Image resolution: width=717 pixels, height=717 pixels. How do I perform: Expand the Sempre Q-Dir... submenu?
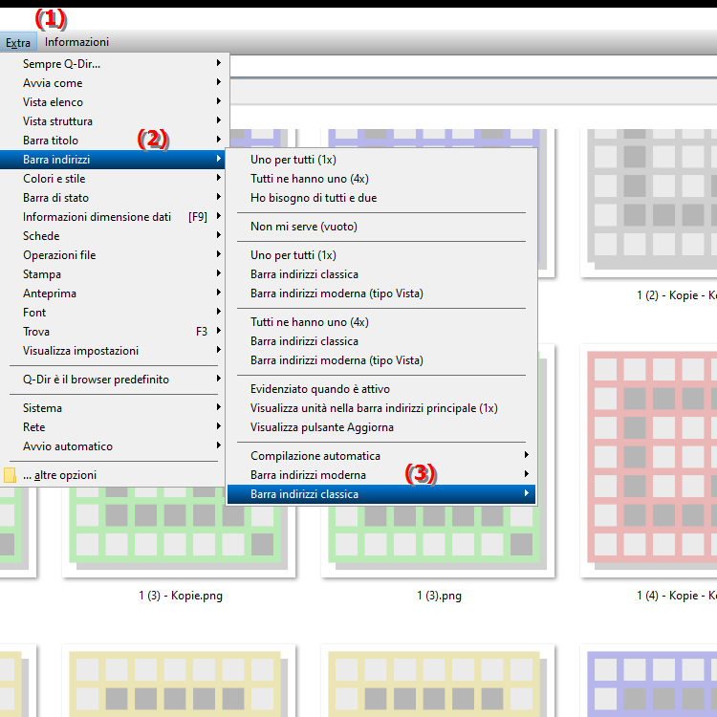coord(113,63)
